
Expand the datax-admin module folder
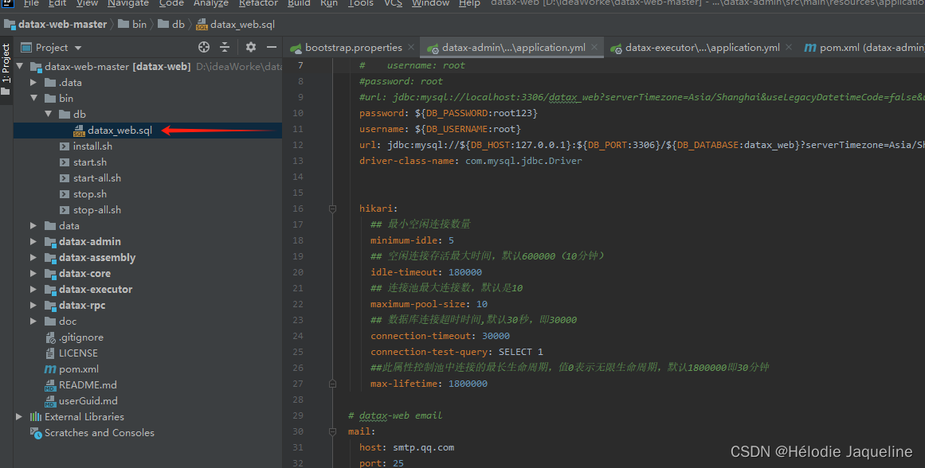[x=33, y=242]
